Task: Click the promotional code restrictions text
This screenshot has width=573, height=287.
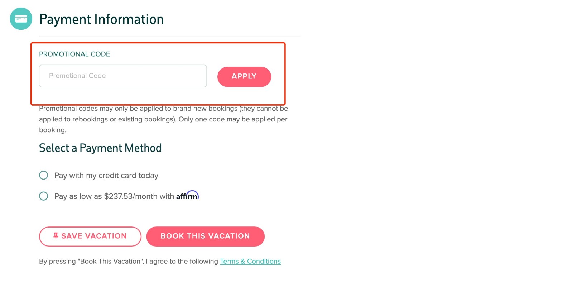Action: 163,119
